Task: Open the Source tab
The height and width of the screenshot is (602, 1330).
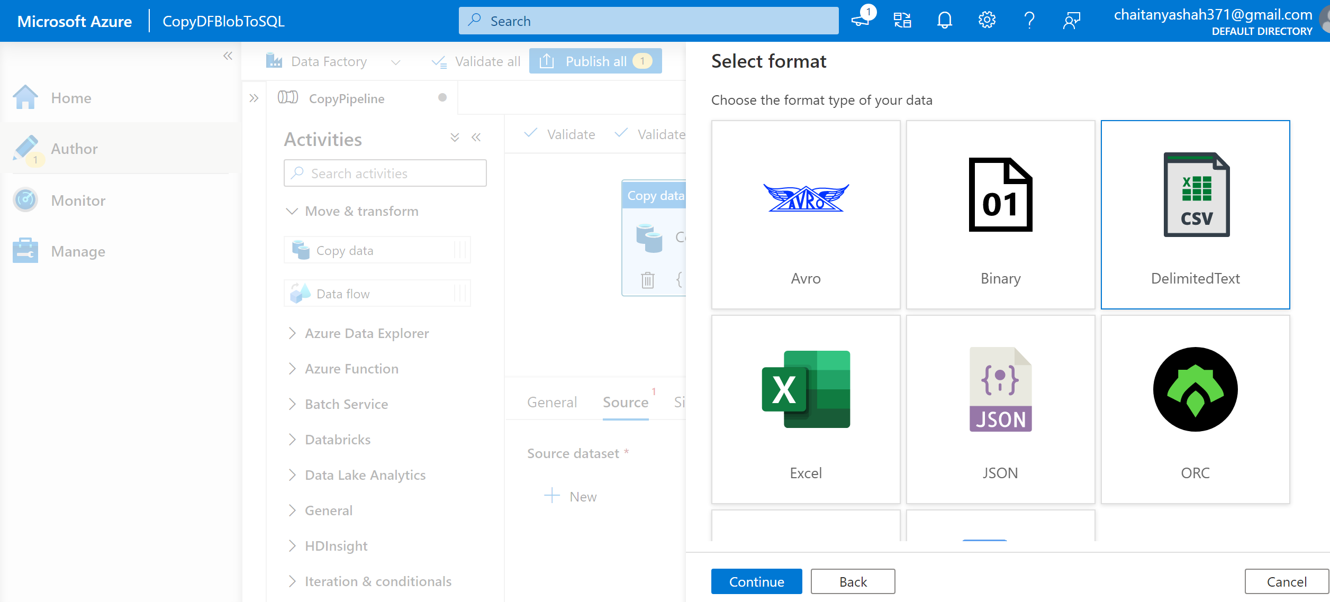Action: 626,403
